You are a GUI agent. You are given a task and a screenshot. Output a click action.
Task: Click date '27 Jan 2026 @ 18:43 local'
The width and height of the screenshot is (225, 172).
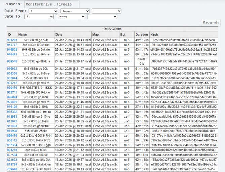point(73,40)
